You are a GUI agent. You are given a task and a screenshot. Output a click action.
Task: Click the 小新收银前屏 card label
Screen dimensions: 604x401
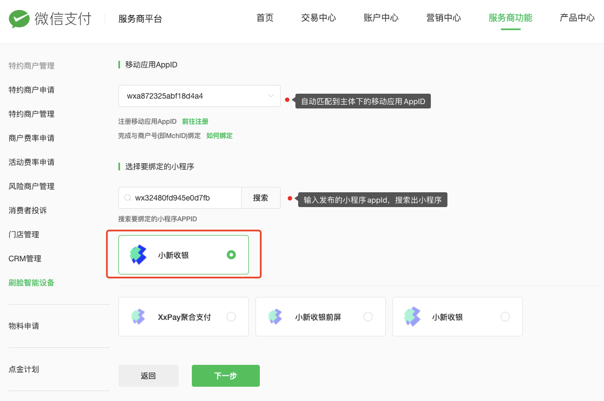pos(318,317)
